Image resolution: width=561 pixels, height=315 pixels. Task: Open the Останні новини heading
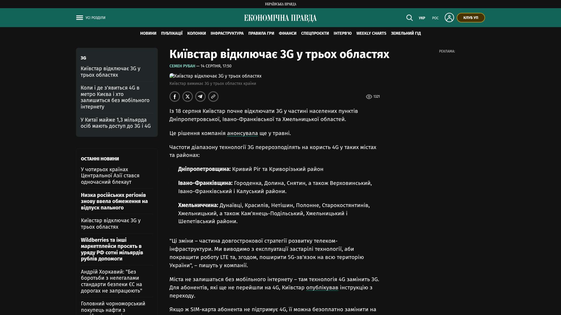100,159
